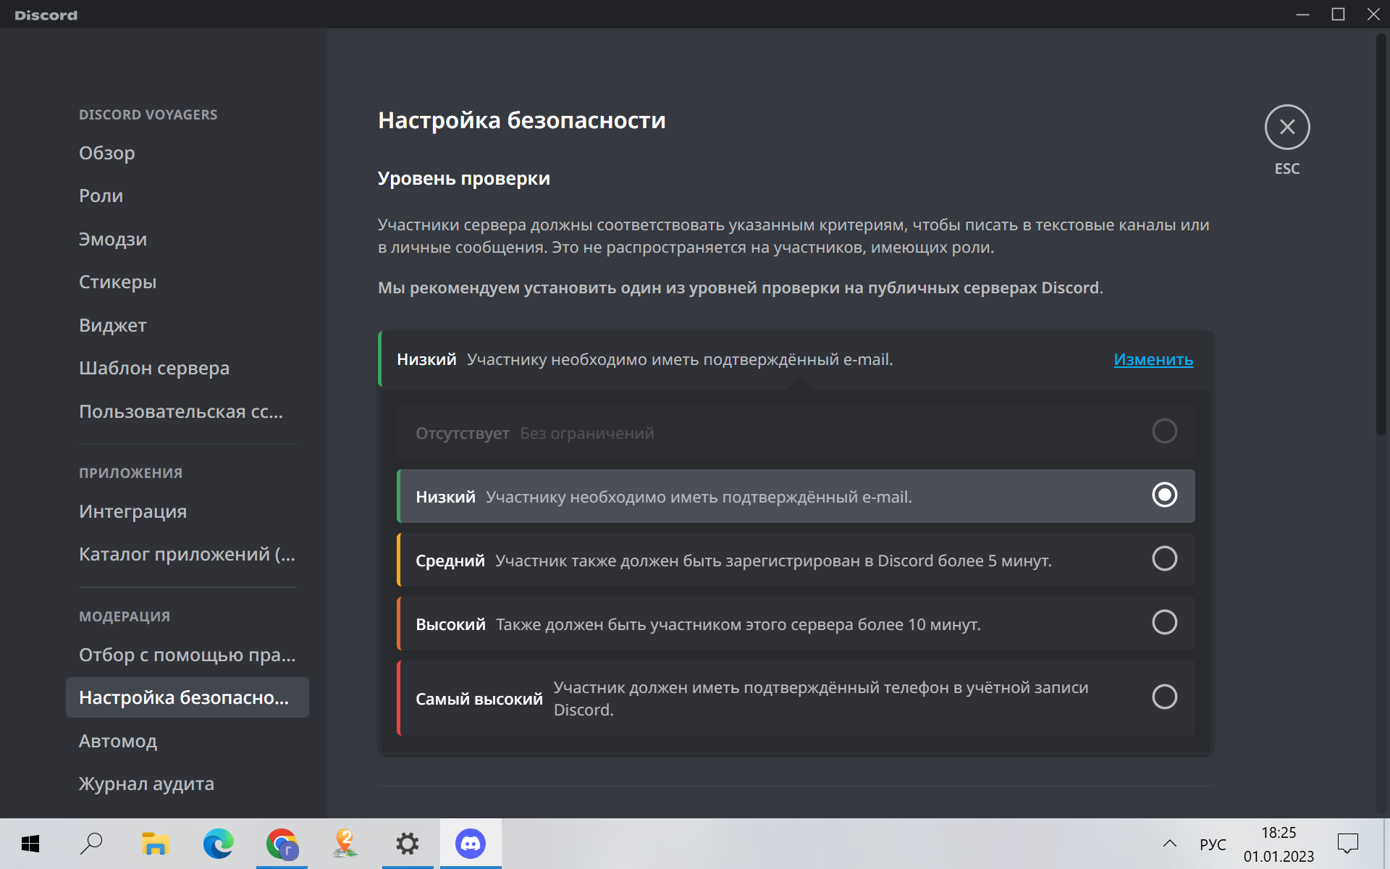Click the Средний level row text
Viewport: 1390px width, 869px height.
tap(733, 561)
